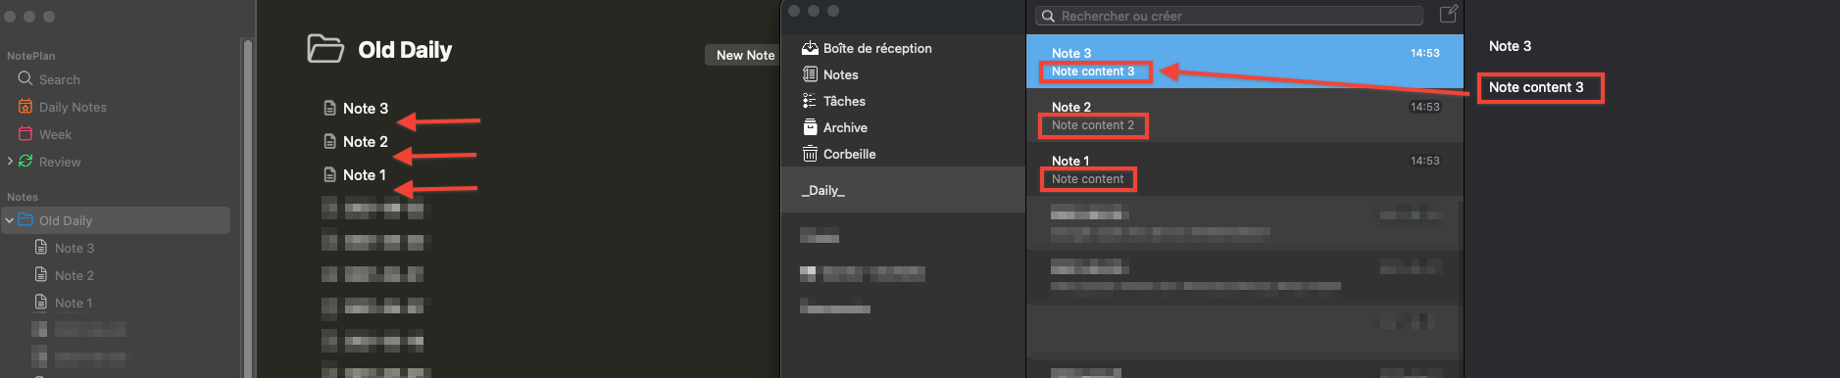Open Note 1 with Note content preview

click(1244, 169)
